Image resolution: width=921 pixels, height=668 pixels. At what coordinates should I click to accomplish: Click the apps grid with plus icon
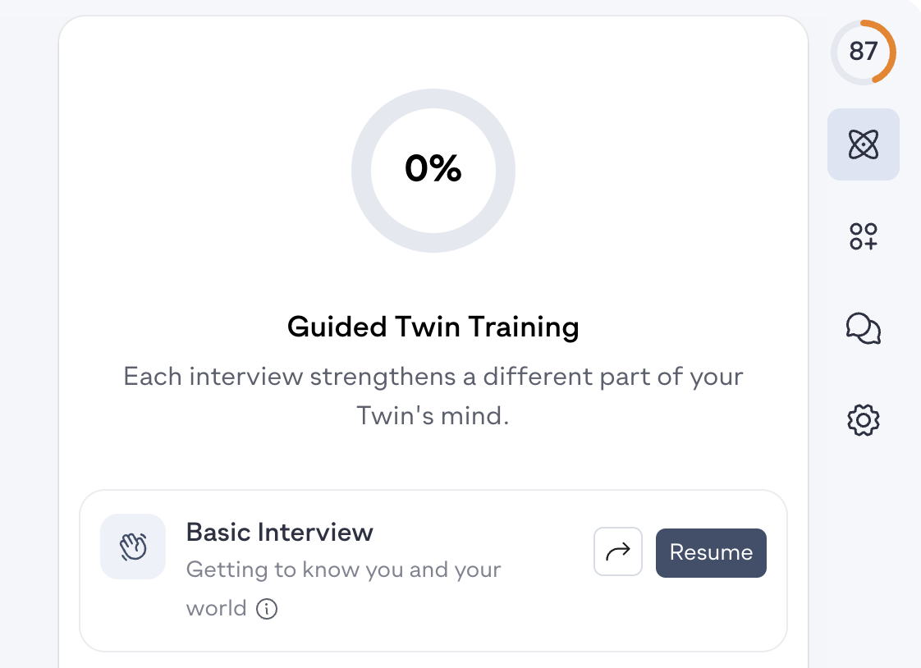point(863,236)
